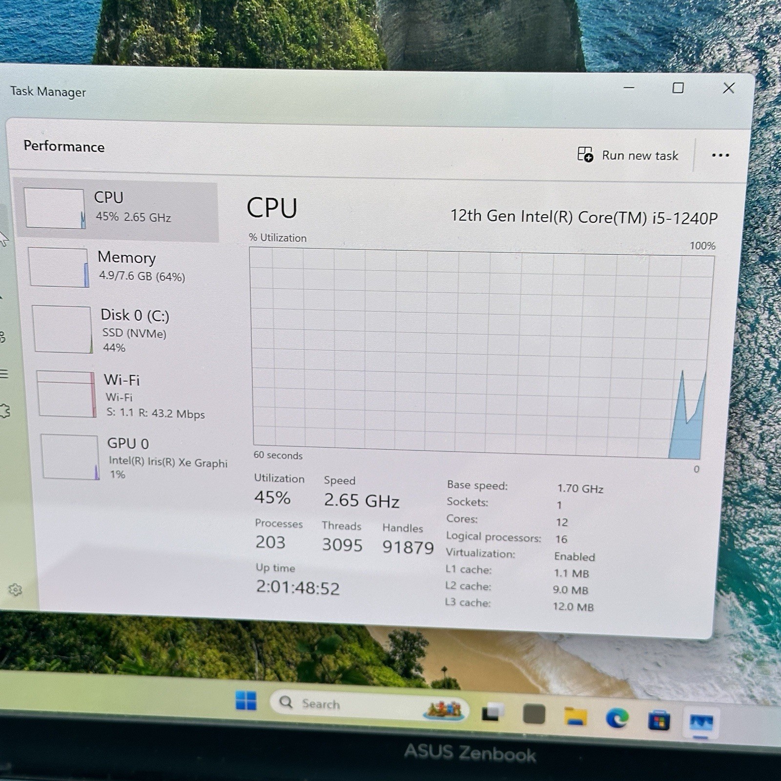Open the three-dots more options menu
The image size is (781, 781).
coord(720,156)
